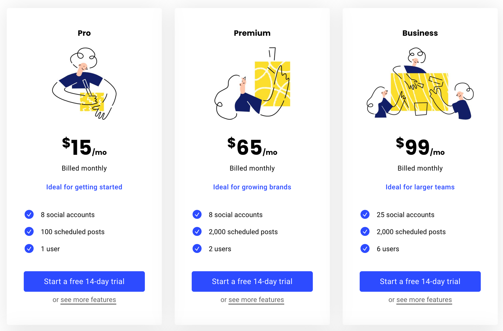Start a free 14-day trial of Business
503x331 pixels.
pyautogui.click(x=420, y=281)
